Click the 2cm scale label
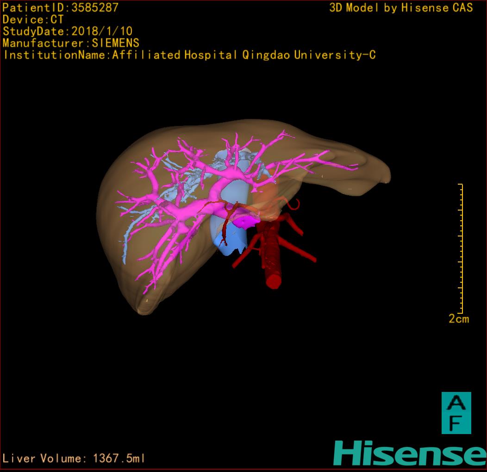Image resolution: width=487 pixels, height=472 pixels. [458, 319]
